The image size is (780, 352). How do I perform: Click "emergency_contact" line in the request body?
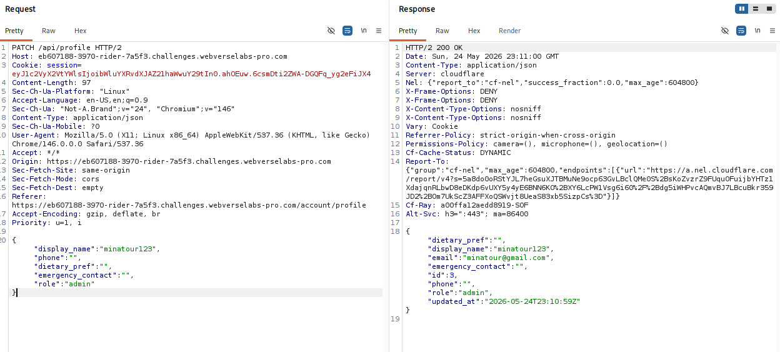pyautogui.click(x=84, y=275)
